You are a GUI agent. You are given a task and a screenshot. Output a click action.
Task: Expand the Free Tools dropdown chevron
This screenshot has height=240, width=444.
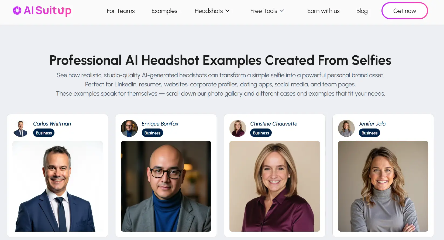point(282,11)
